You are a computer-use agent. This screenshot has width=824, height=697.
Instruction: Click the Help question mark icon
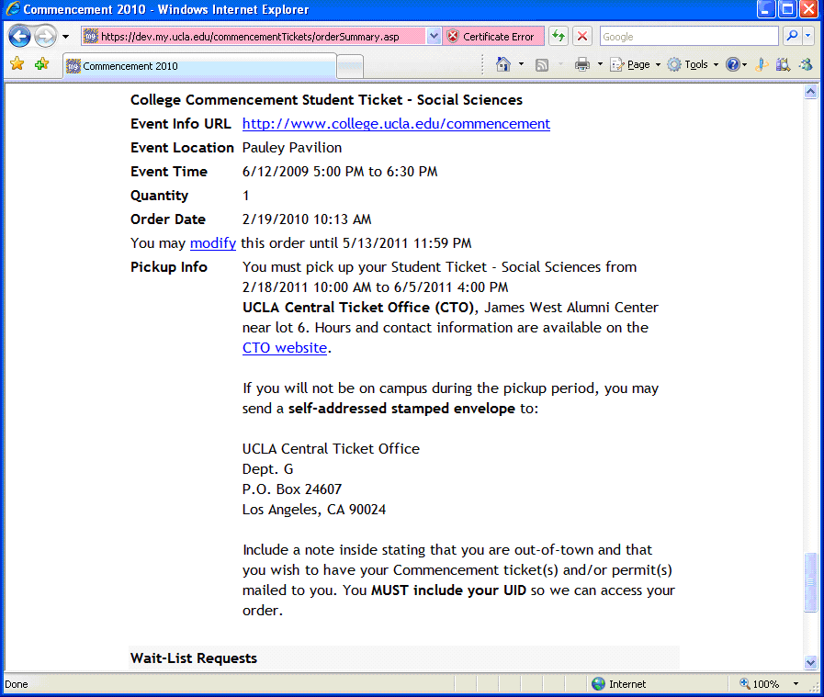(x=732, y=64)
